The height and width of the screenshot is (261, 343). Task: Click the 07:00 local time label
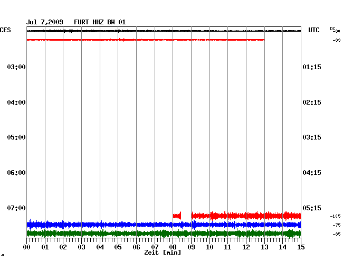[x=16, y=208]
